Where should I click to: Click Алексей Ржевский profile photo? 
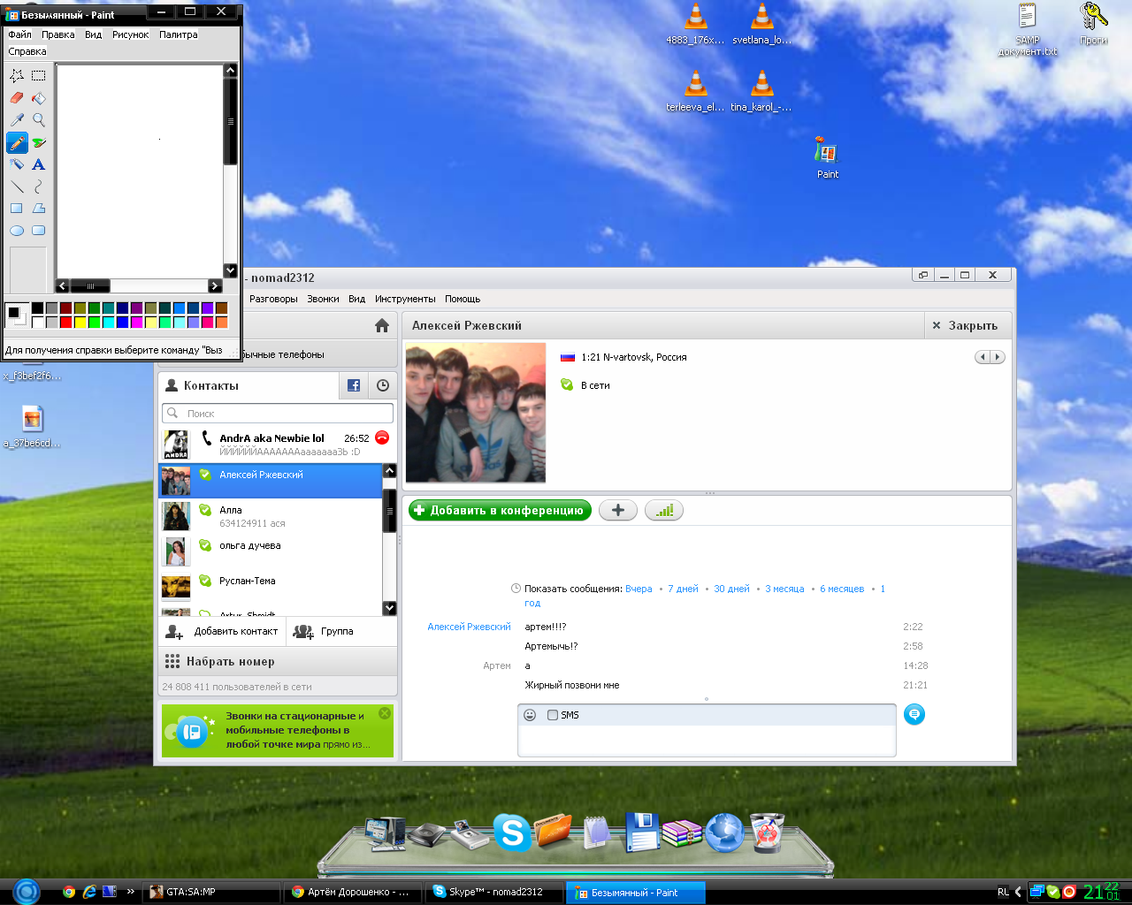476,413
